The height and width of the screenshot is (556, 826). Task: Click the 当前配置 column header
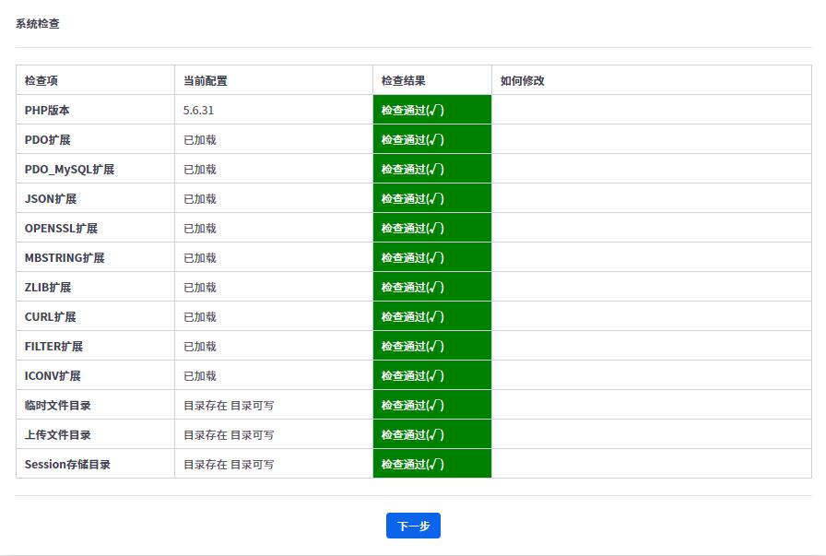[x=206, y=81]
